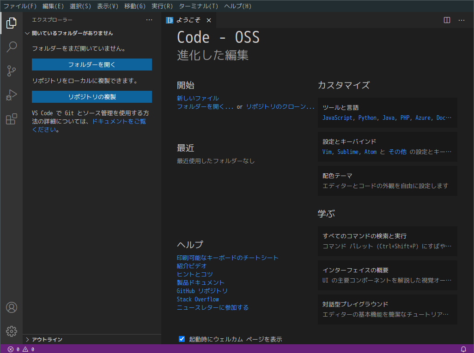Open the ファイル(F) menu
Image resolution: width=474 pixels, height=353 pixels.
tap(20, 6)
